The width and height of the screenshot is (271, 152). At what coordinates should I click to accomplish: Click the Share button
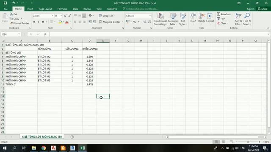pos(263,9)
